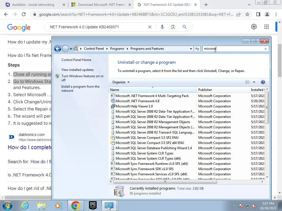
Task: Refresh the Programs and Features address bar
Action: click(197, 49)
